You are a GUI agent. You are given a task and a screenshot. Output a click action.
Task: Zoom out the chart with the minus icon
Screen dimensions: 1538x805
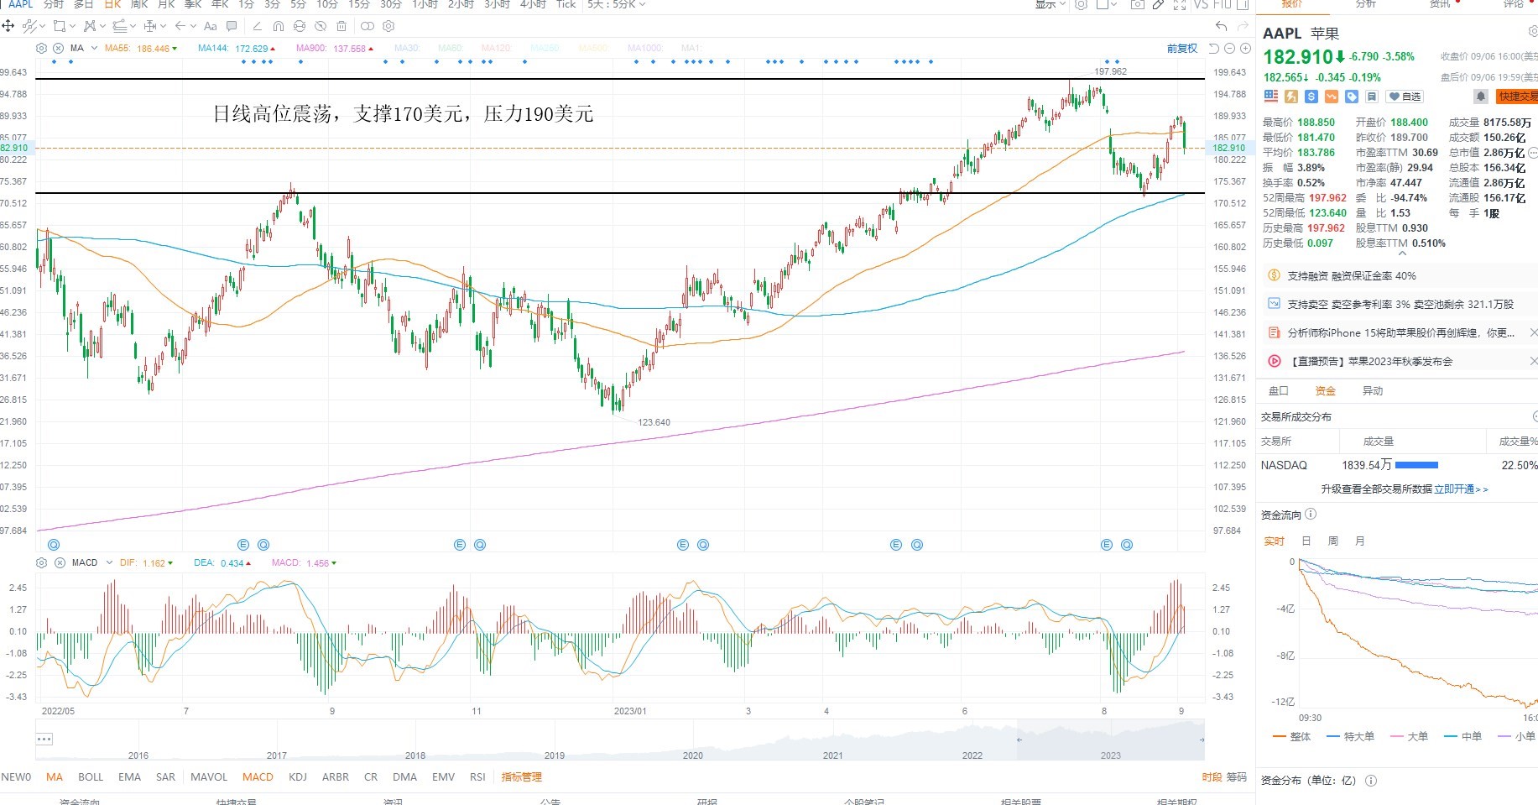pos(1230,49)
